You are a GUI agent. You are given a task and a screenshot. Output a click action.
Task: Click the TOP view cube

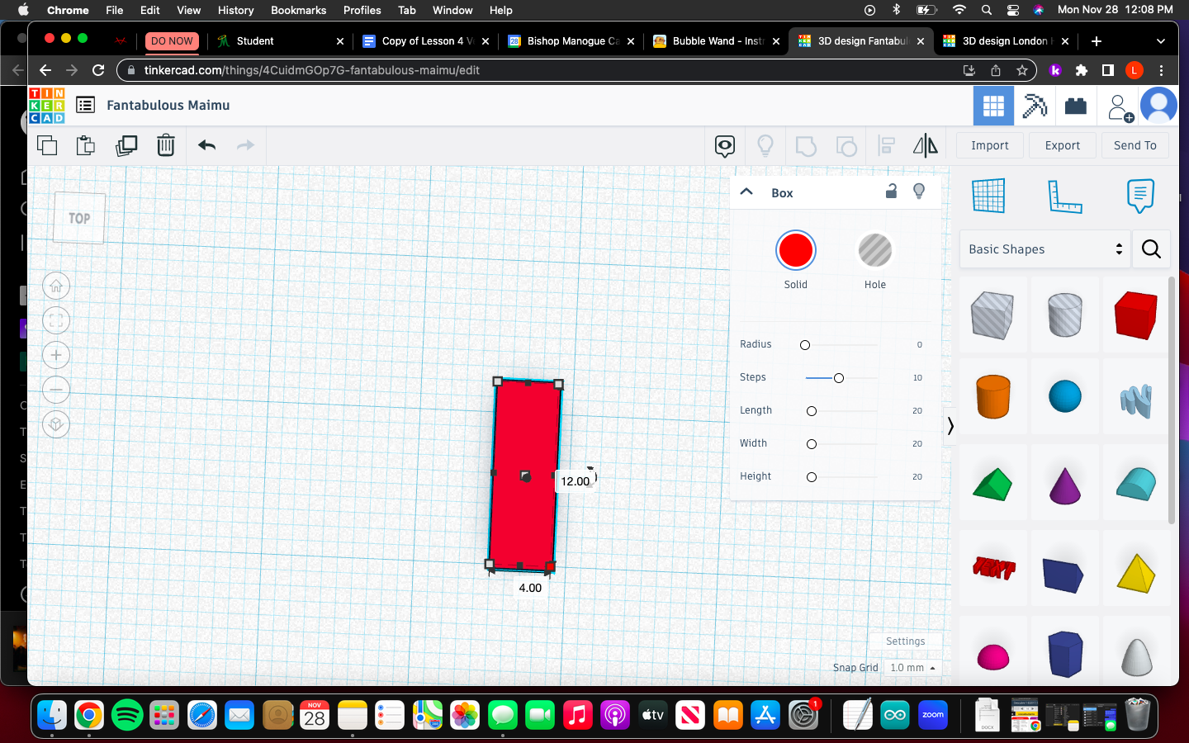[79, 218]
